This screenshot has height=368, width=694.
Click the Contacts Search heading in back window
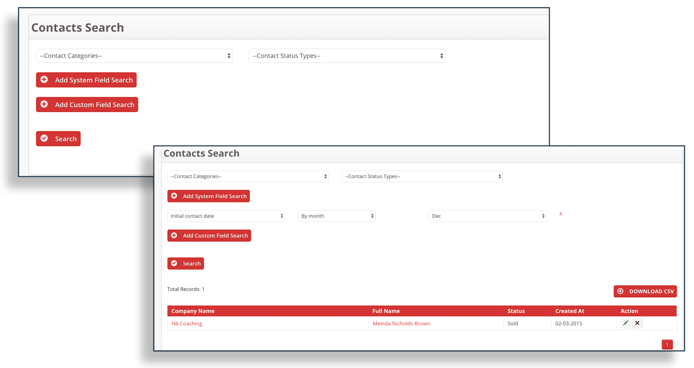coord(78,28)
